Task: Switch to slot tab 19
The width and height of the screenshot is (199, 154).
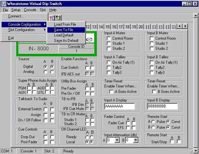Action: point(134,27)
